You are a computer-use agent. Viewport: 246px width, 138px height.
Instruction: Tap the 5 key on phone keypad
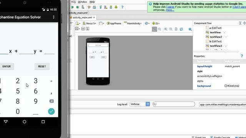tap(18, 91)
